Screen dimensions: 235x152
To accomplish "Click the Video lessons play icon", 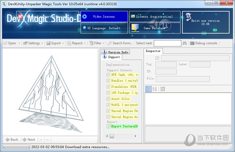I will 85,16.
